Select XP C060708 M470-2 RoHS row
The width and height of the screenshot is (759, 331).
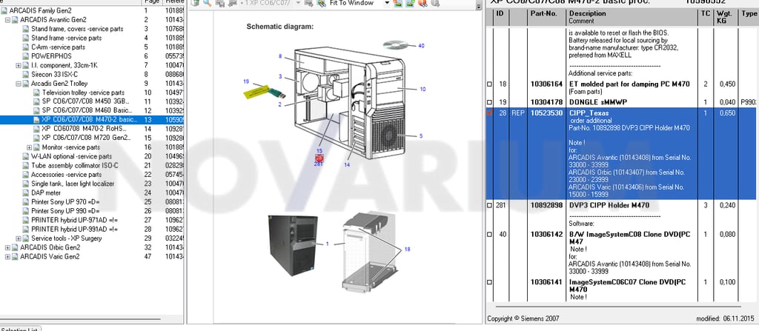84,129
